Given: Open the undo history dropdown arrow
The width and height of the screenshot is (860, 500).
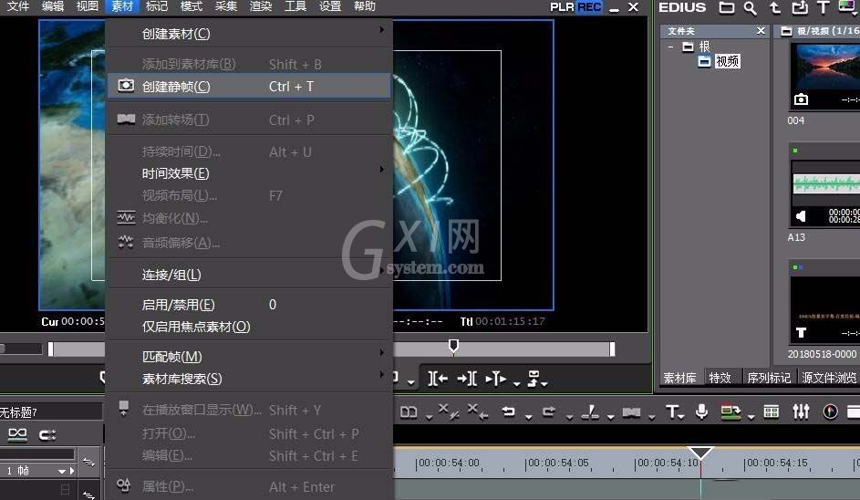Looking at the screenshot, I should click(528, 417).
